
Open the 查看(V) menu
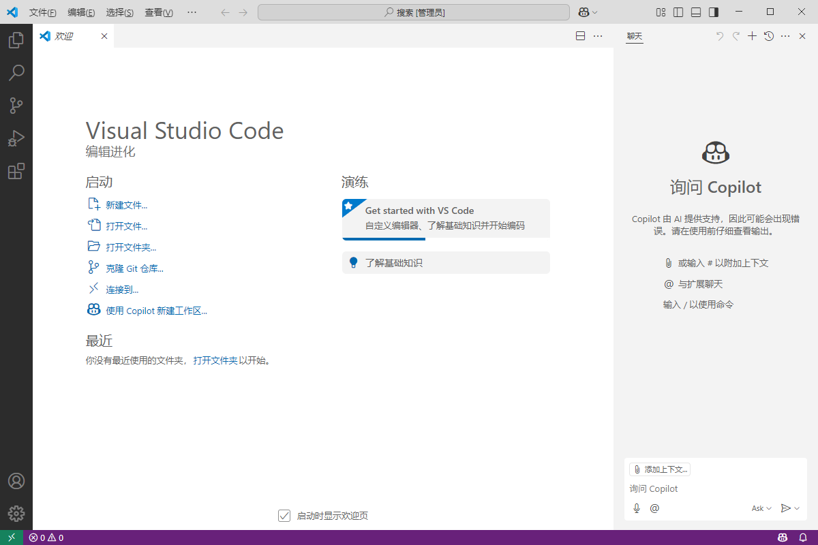point(159,12)
